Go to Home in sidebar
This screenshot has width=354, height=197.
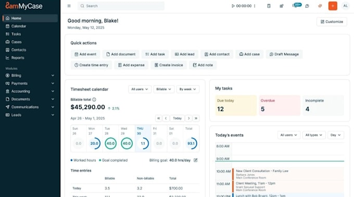(x=30, y=18)
